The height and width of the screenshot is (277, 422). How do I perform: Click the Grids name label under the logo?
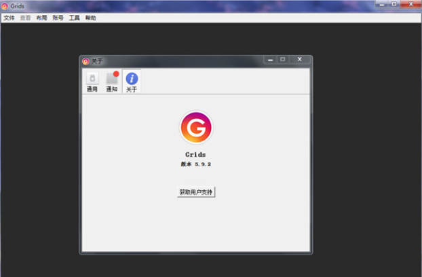(x=195, y=154)
